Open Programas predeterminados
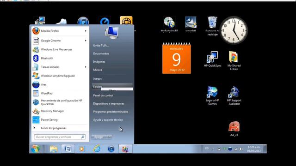The width and height of the screenshot is (296, 166). click(111, 112)
